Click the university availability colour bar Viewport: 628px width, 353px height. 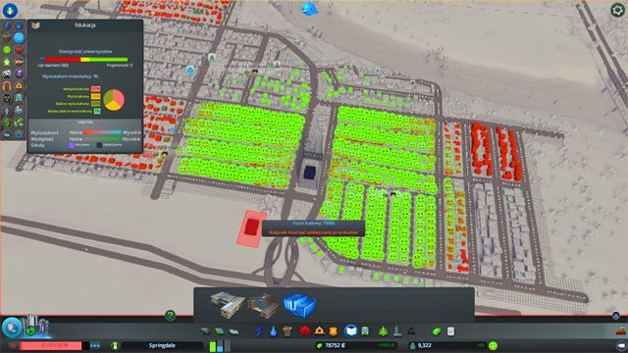[x=84, y=59]
